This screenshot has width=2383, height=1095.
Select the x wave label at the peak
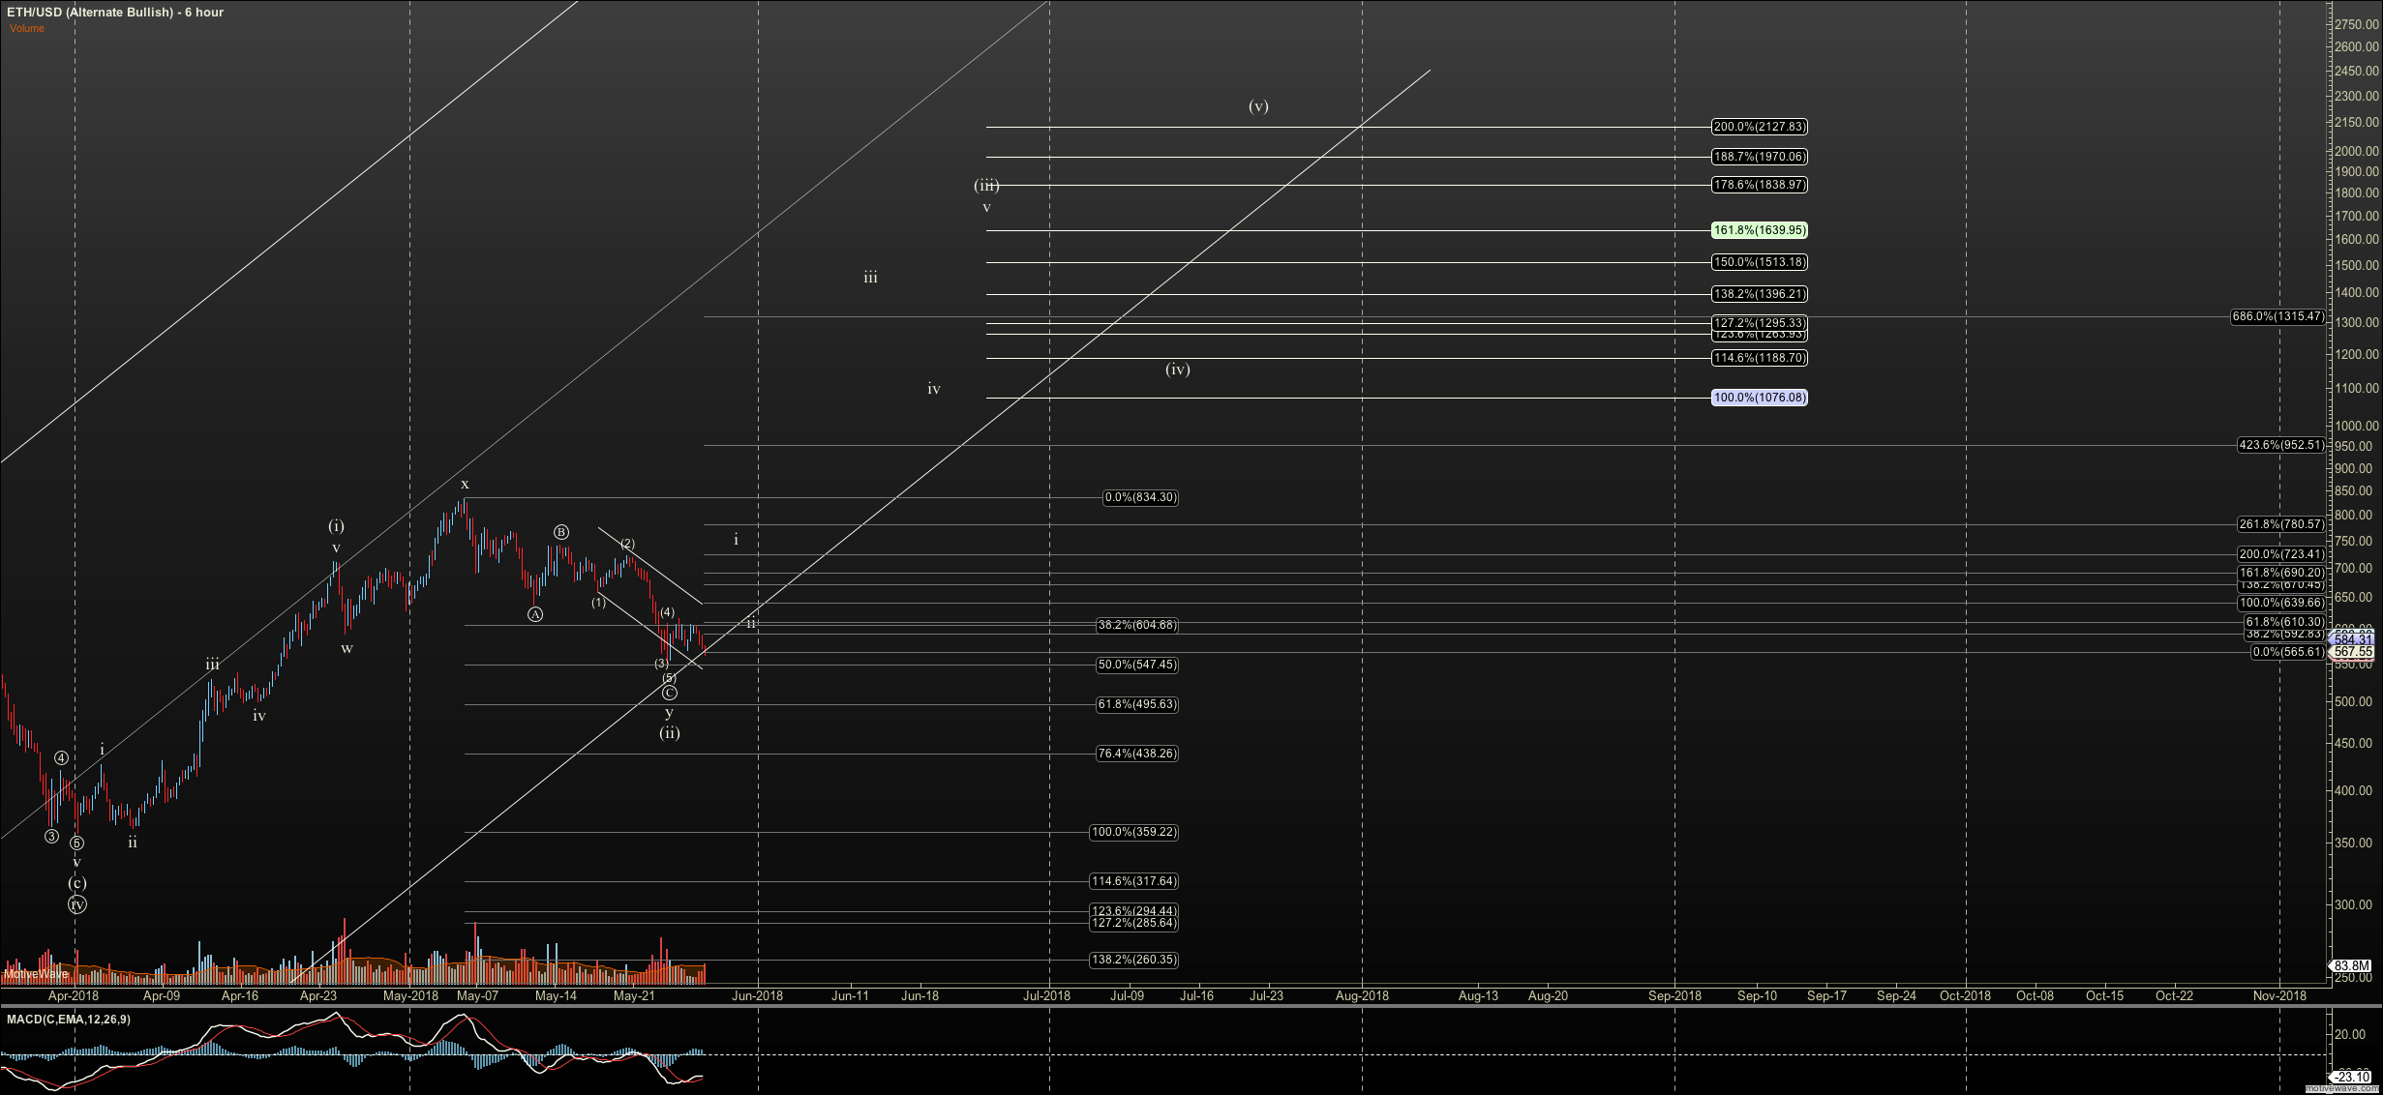coord(465,484)
